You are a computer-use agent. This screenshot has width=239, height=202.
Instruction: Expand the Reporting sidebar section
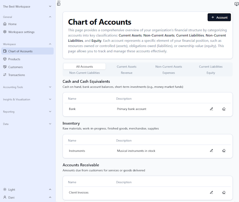point(27,112)
